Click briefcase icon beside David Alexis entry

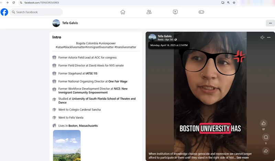pyautogui.click(x=54, y=65)
